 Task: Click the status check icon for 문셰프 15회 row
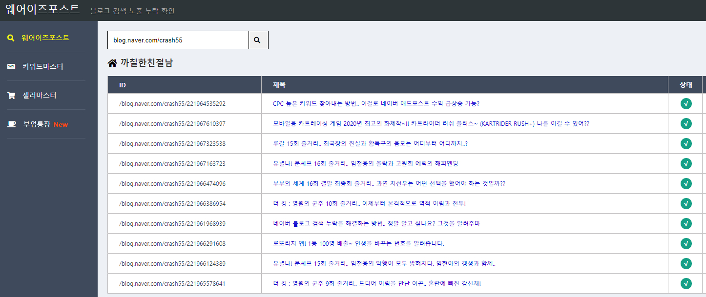pos(686,263)
